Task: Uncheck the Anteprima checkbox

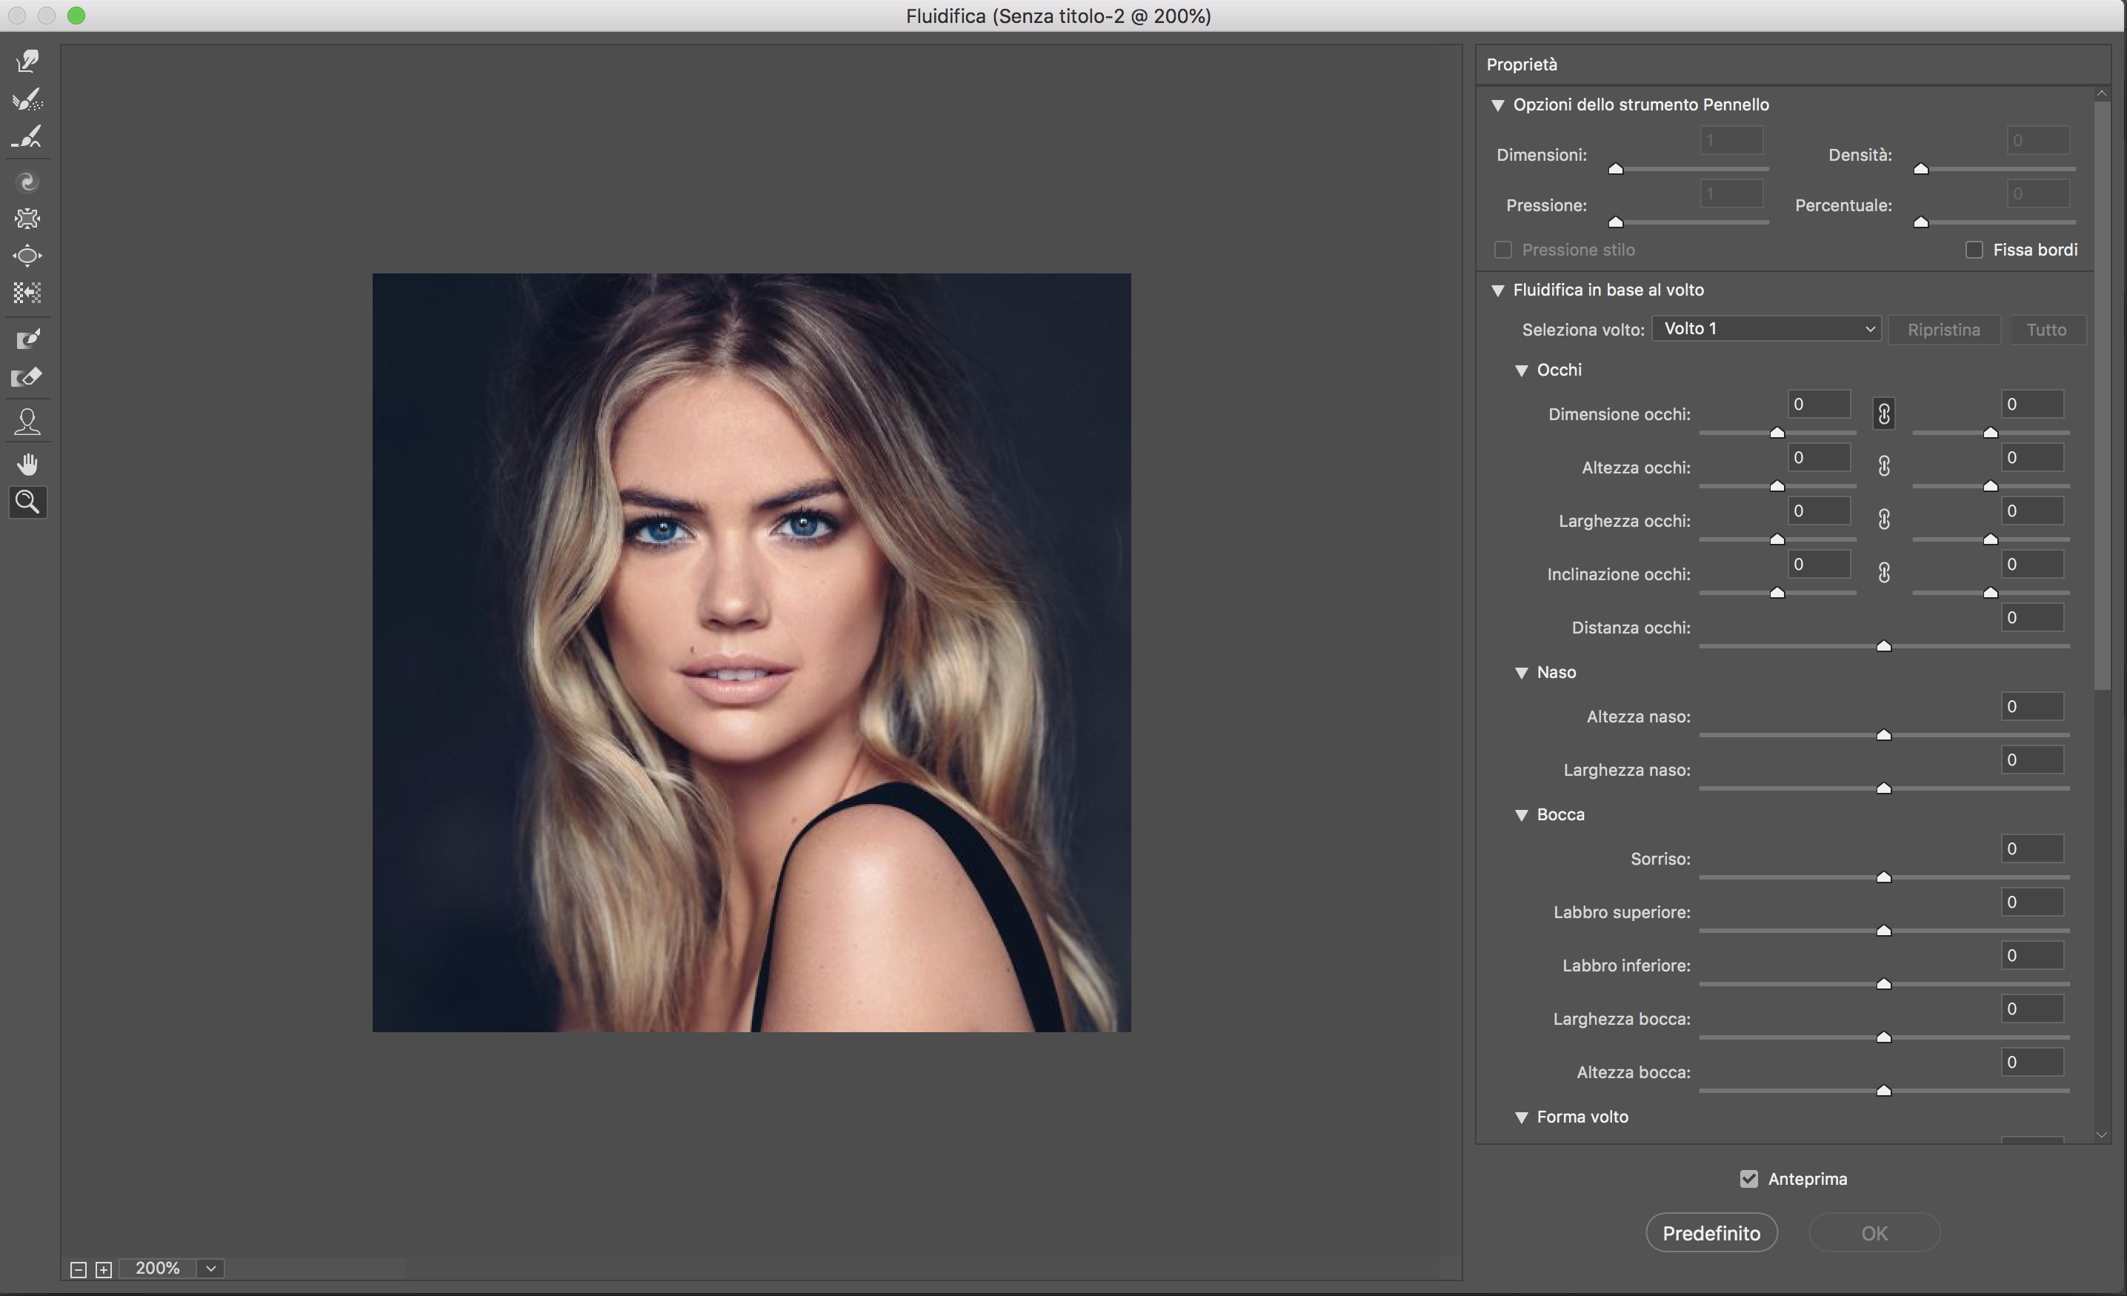Action: (1749, 1179)
